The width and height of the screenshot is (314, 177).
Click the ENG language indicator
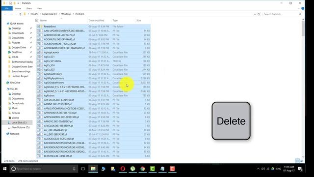(x=278, y=169)
